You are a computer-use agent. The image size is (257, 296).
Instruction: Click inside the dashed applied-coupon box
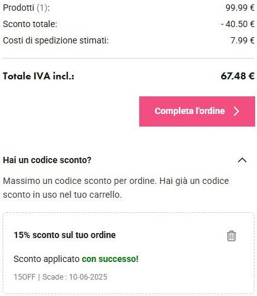(x=128, y=253)
